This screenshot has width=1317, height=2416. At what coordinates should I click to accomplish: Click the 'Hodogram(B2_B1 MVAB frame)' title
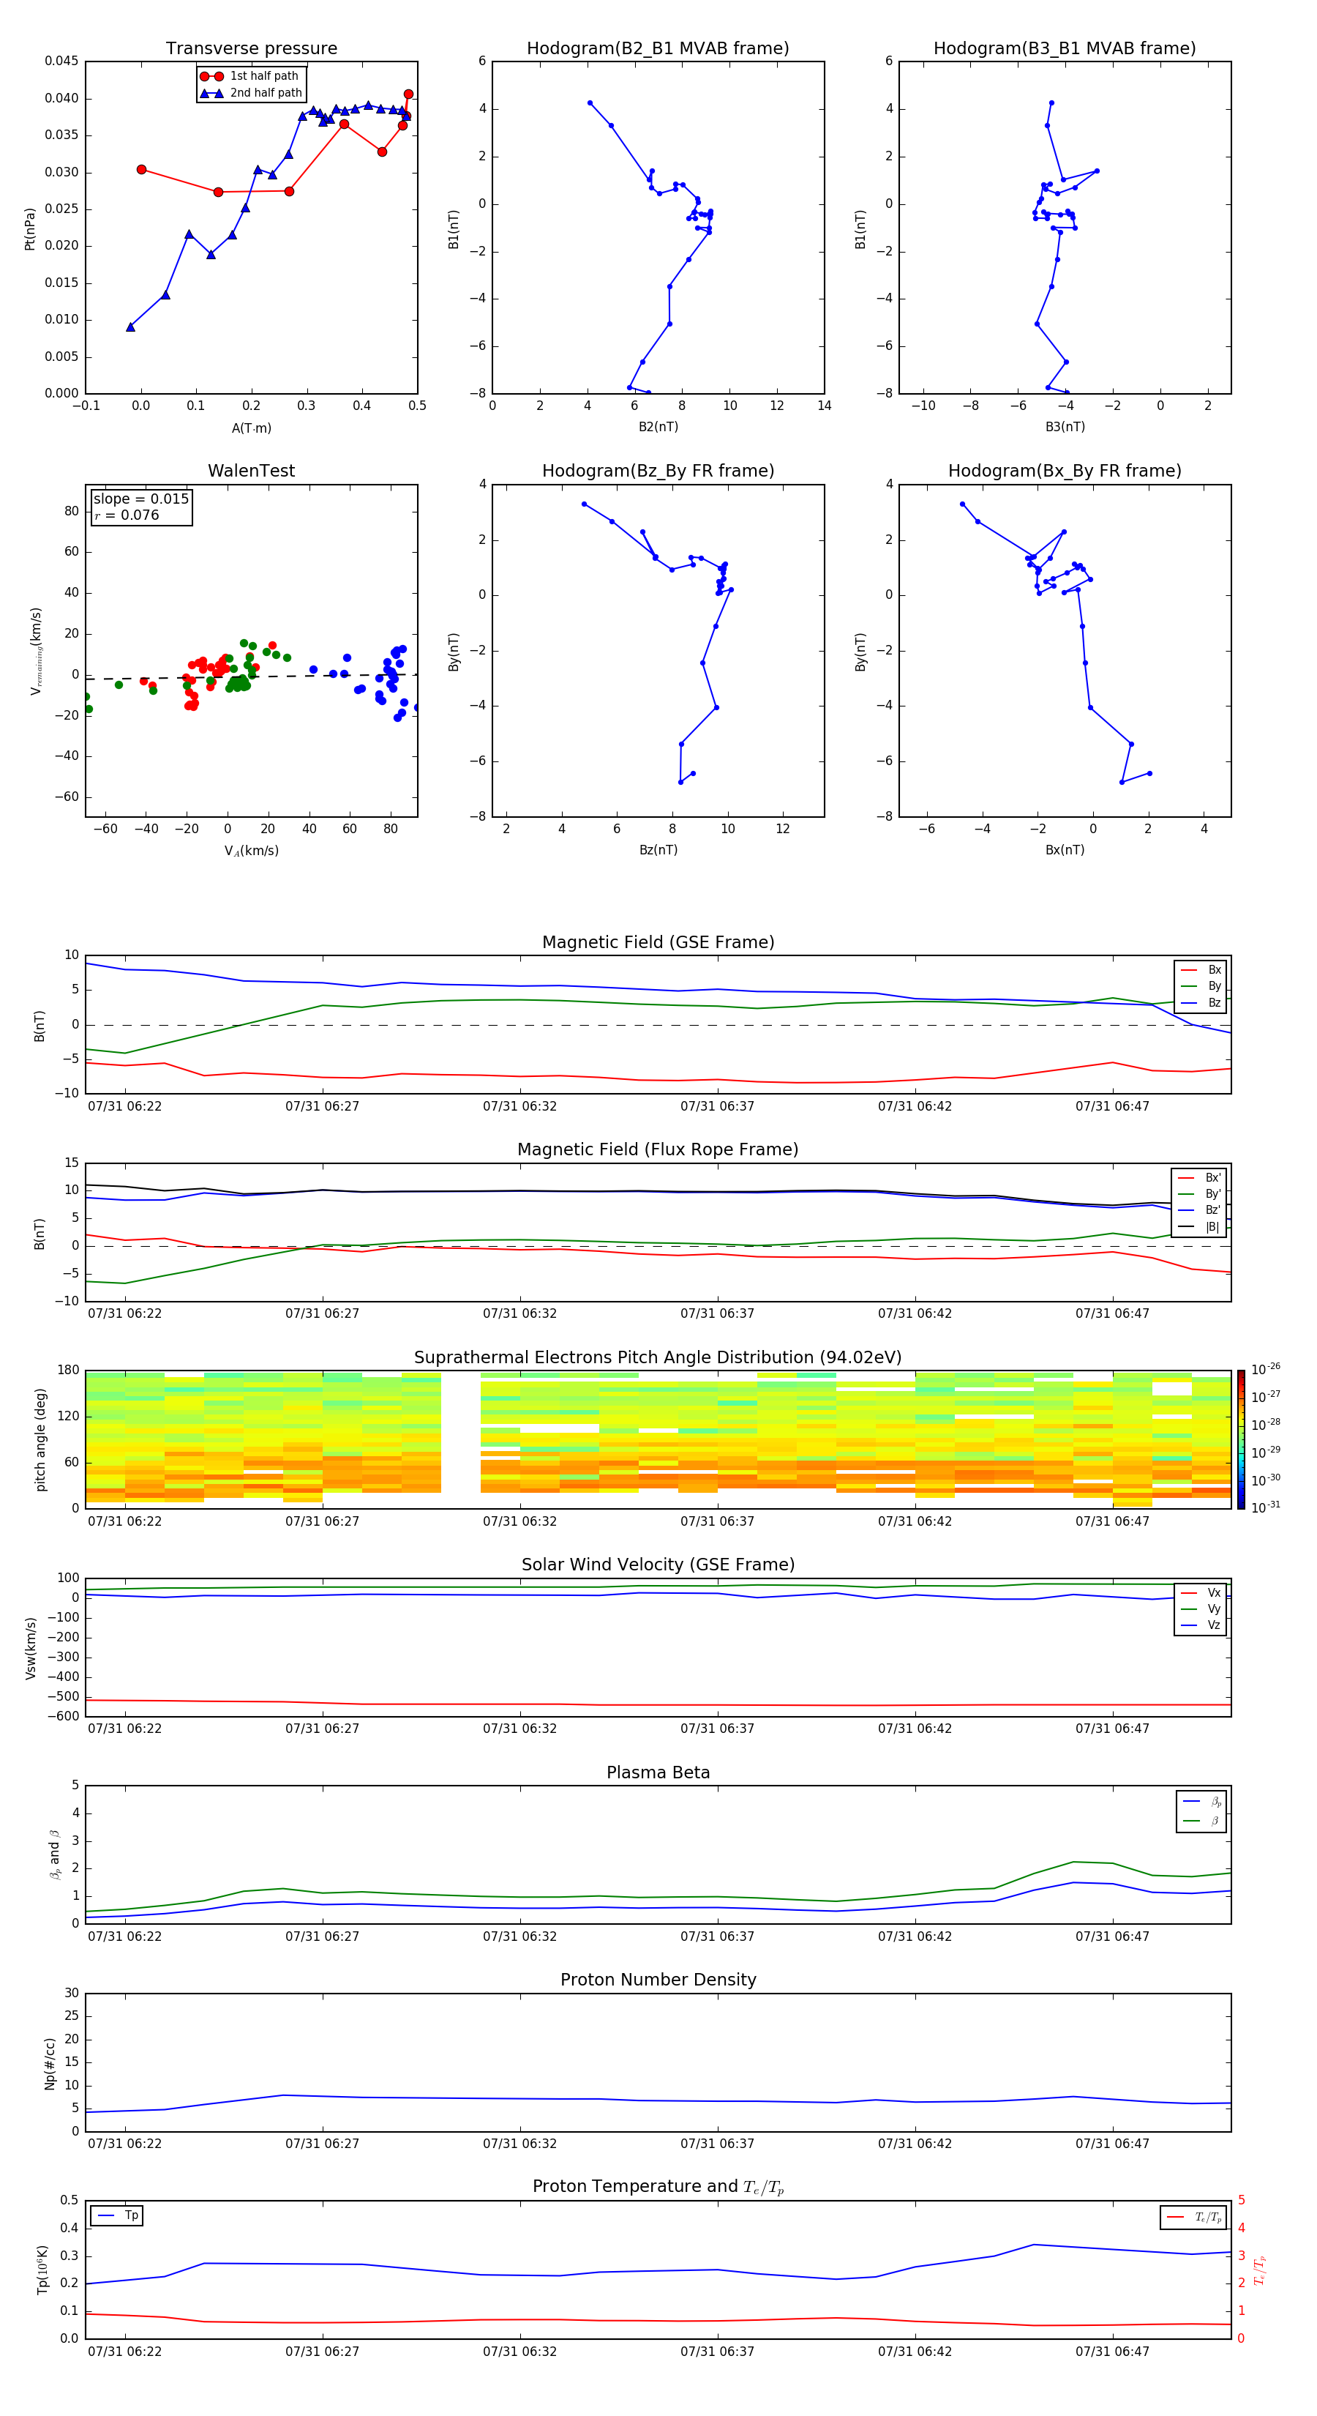(658, 49)
